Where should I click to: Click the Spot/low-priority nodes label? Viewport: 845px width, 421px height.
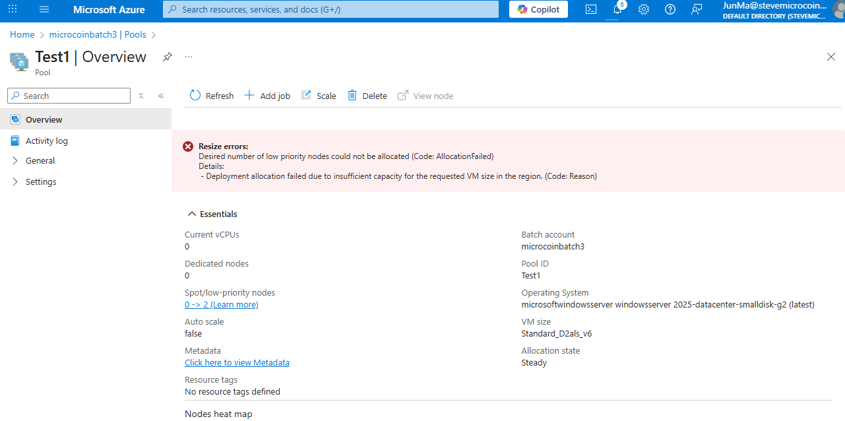pos(230,292)
